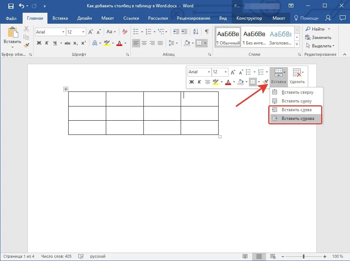The height and width of the screenshot is (261, 350).
Task: Clear all formatting eraser icon
Action: point(125,32)
